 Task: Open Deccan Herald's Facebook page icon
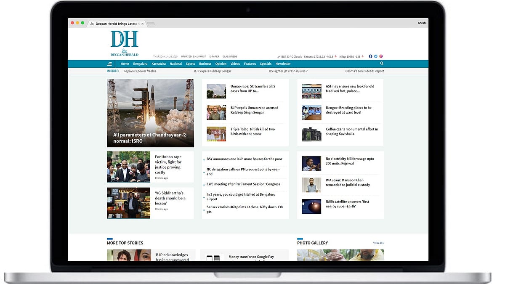click(x=371, y=56)
